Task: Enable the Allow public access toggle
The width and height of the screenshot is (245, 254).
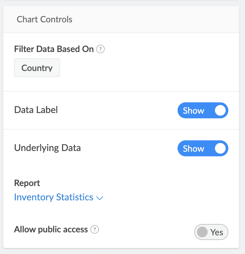Action: click(x=211, y=232)
